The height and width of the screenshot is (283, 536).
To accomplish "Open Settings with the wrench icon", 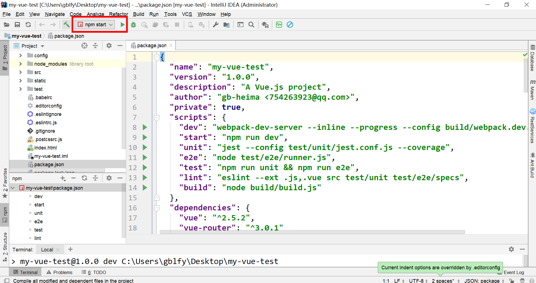I will 216,25.
